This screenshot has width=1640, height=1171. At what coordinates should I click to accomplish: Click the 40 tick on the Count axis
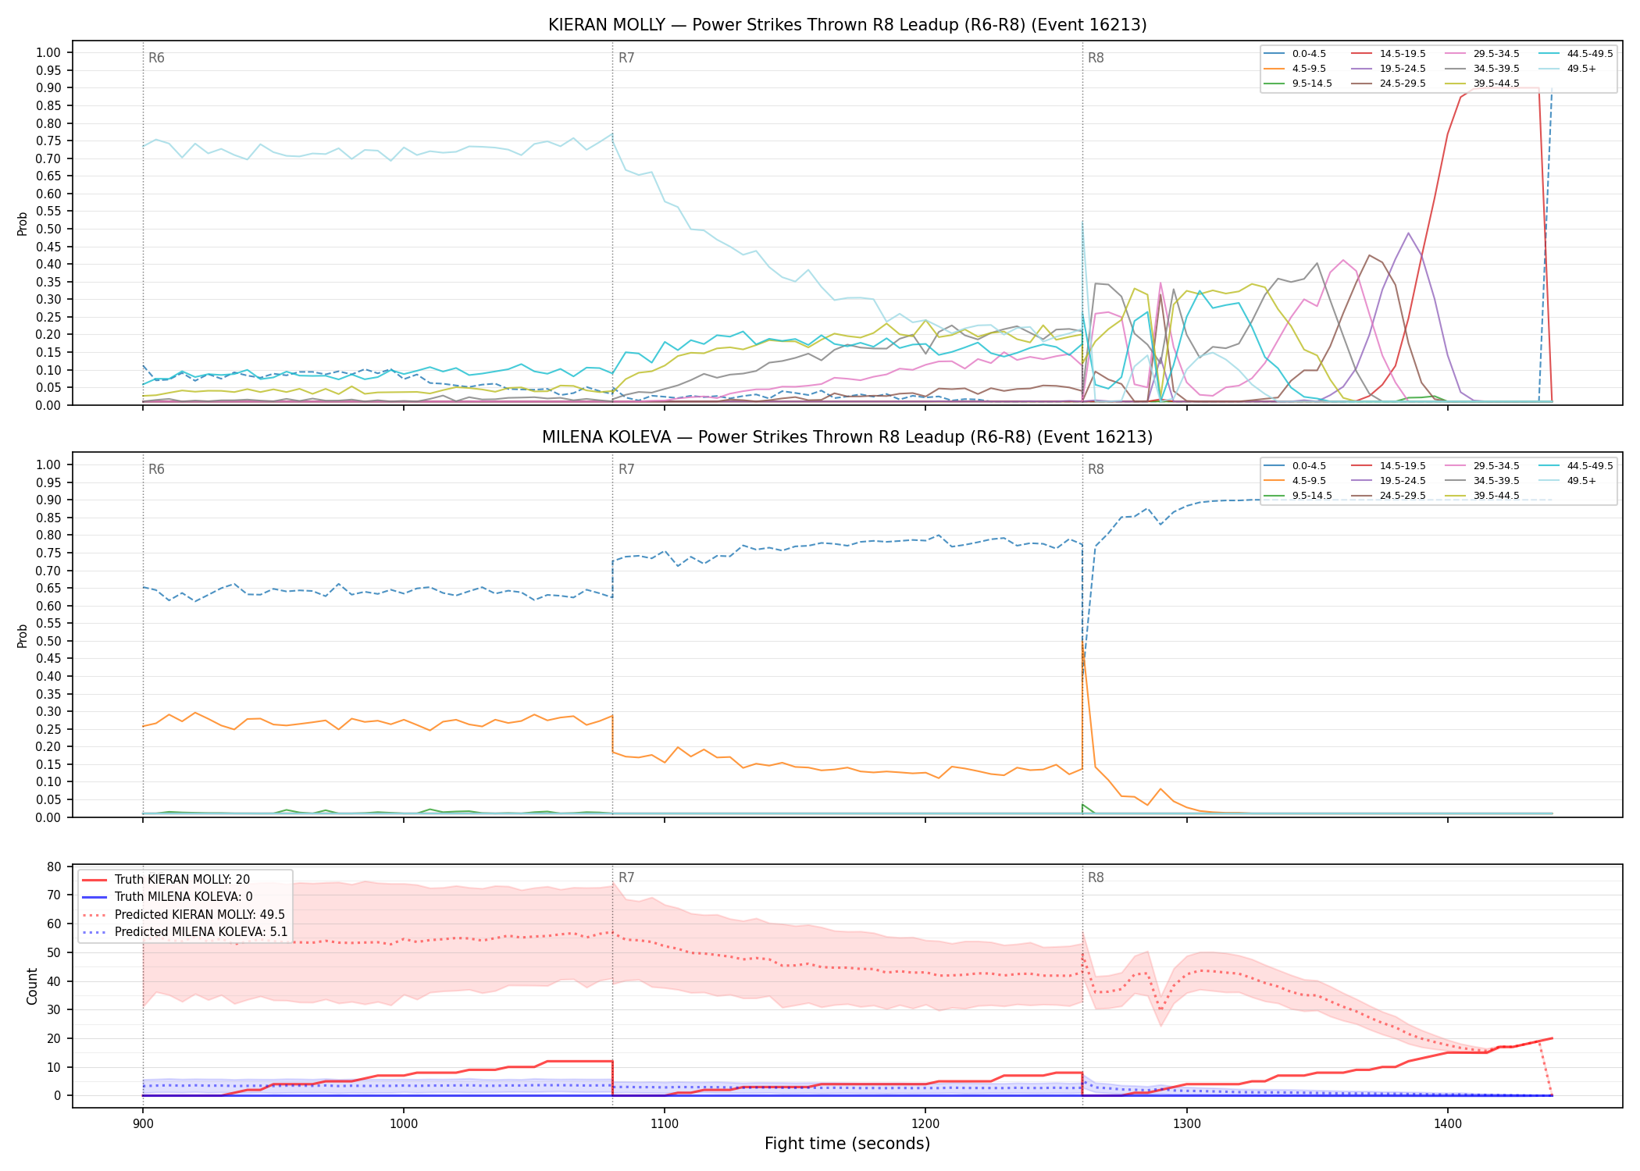(x=55, y=981)
